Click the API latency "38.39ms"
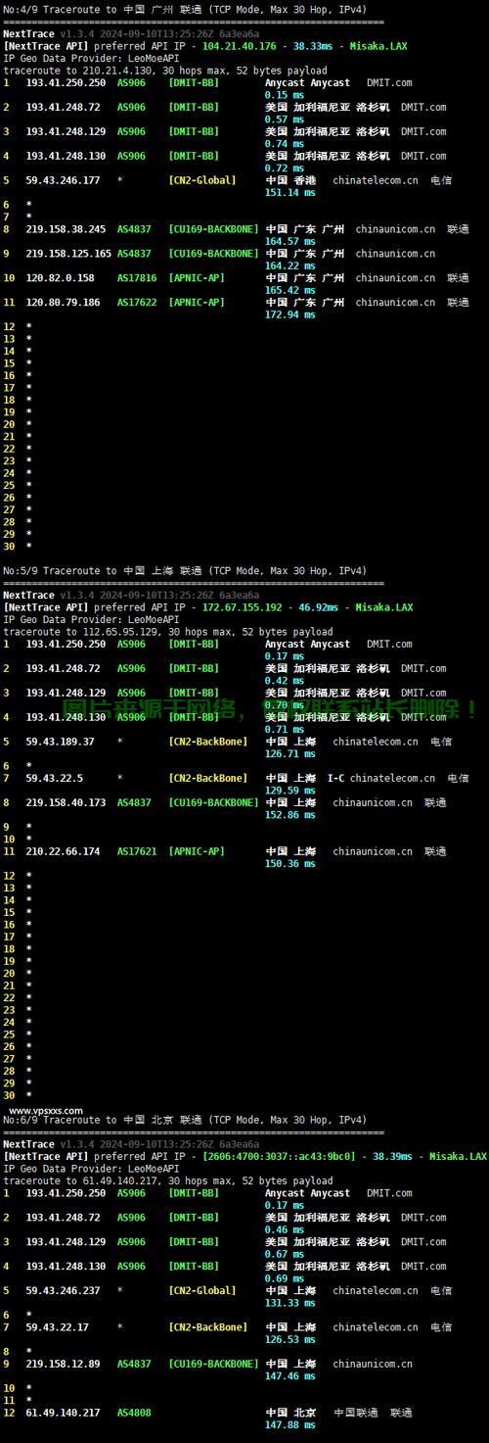This screenshot has height=1443, width=489. (x=393, y=1157)
